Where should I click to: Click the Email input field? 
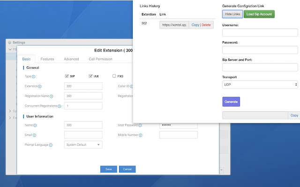point(83,135)
